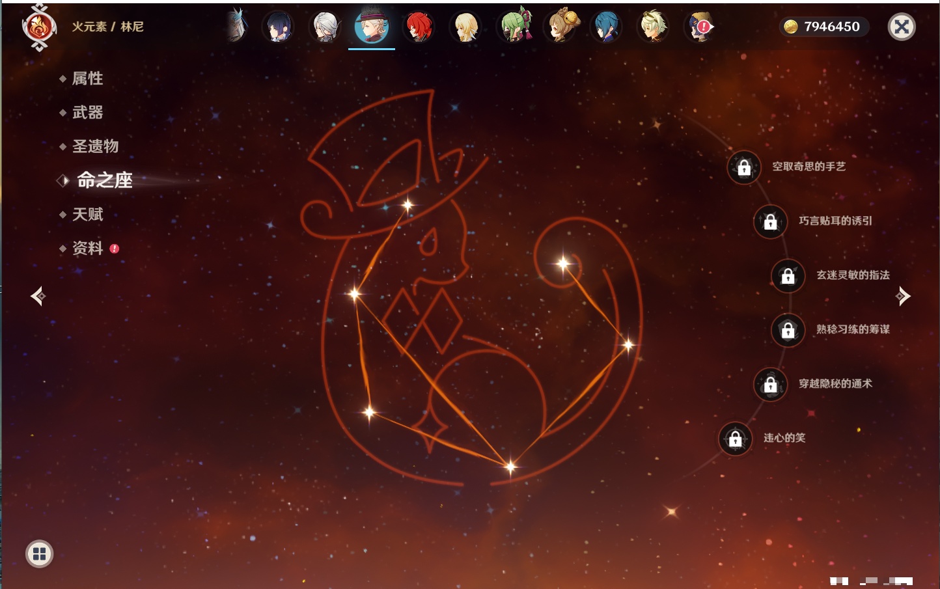The height and width of the screenshot is (589, 940).
Task: Click the lock icon beside 空取奇思的手艺
Action: [744, 167]
